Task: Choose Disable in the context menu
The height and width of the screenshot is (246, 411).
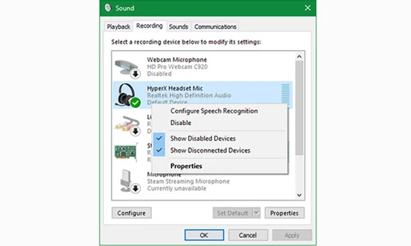Action: point(181,122)
